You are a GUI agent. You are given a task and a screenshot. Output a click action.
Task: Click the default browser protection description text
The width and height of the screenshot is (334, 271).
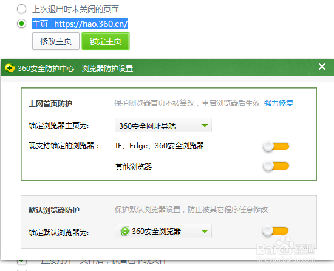click(x=191, y=210)
